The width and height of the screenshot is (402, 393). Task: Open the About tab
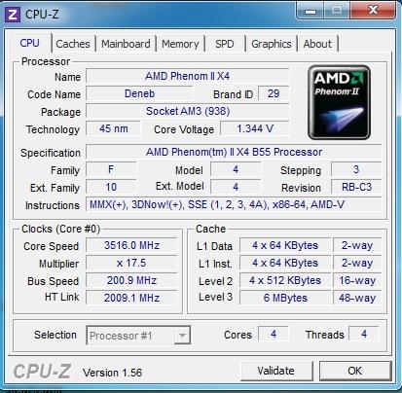point(317,44)
